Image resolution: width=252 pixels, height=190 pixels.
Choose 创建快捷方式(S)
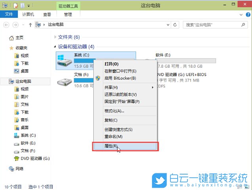pyautogui.click(x=125, y=129)
